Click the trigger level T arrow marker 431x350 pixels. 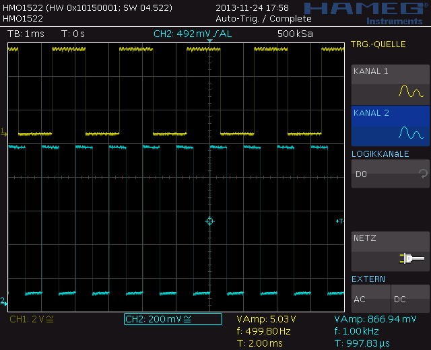[x=339, y=221]
